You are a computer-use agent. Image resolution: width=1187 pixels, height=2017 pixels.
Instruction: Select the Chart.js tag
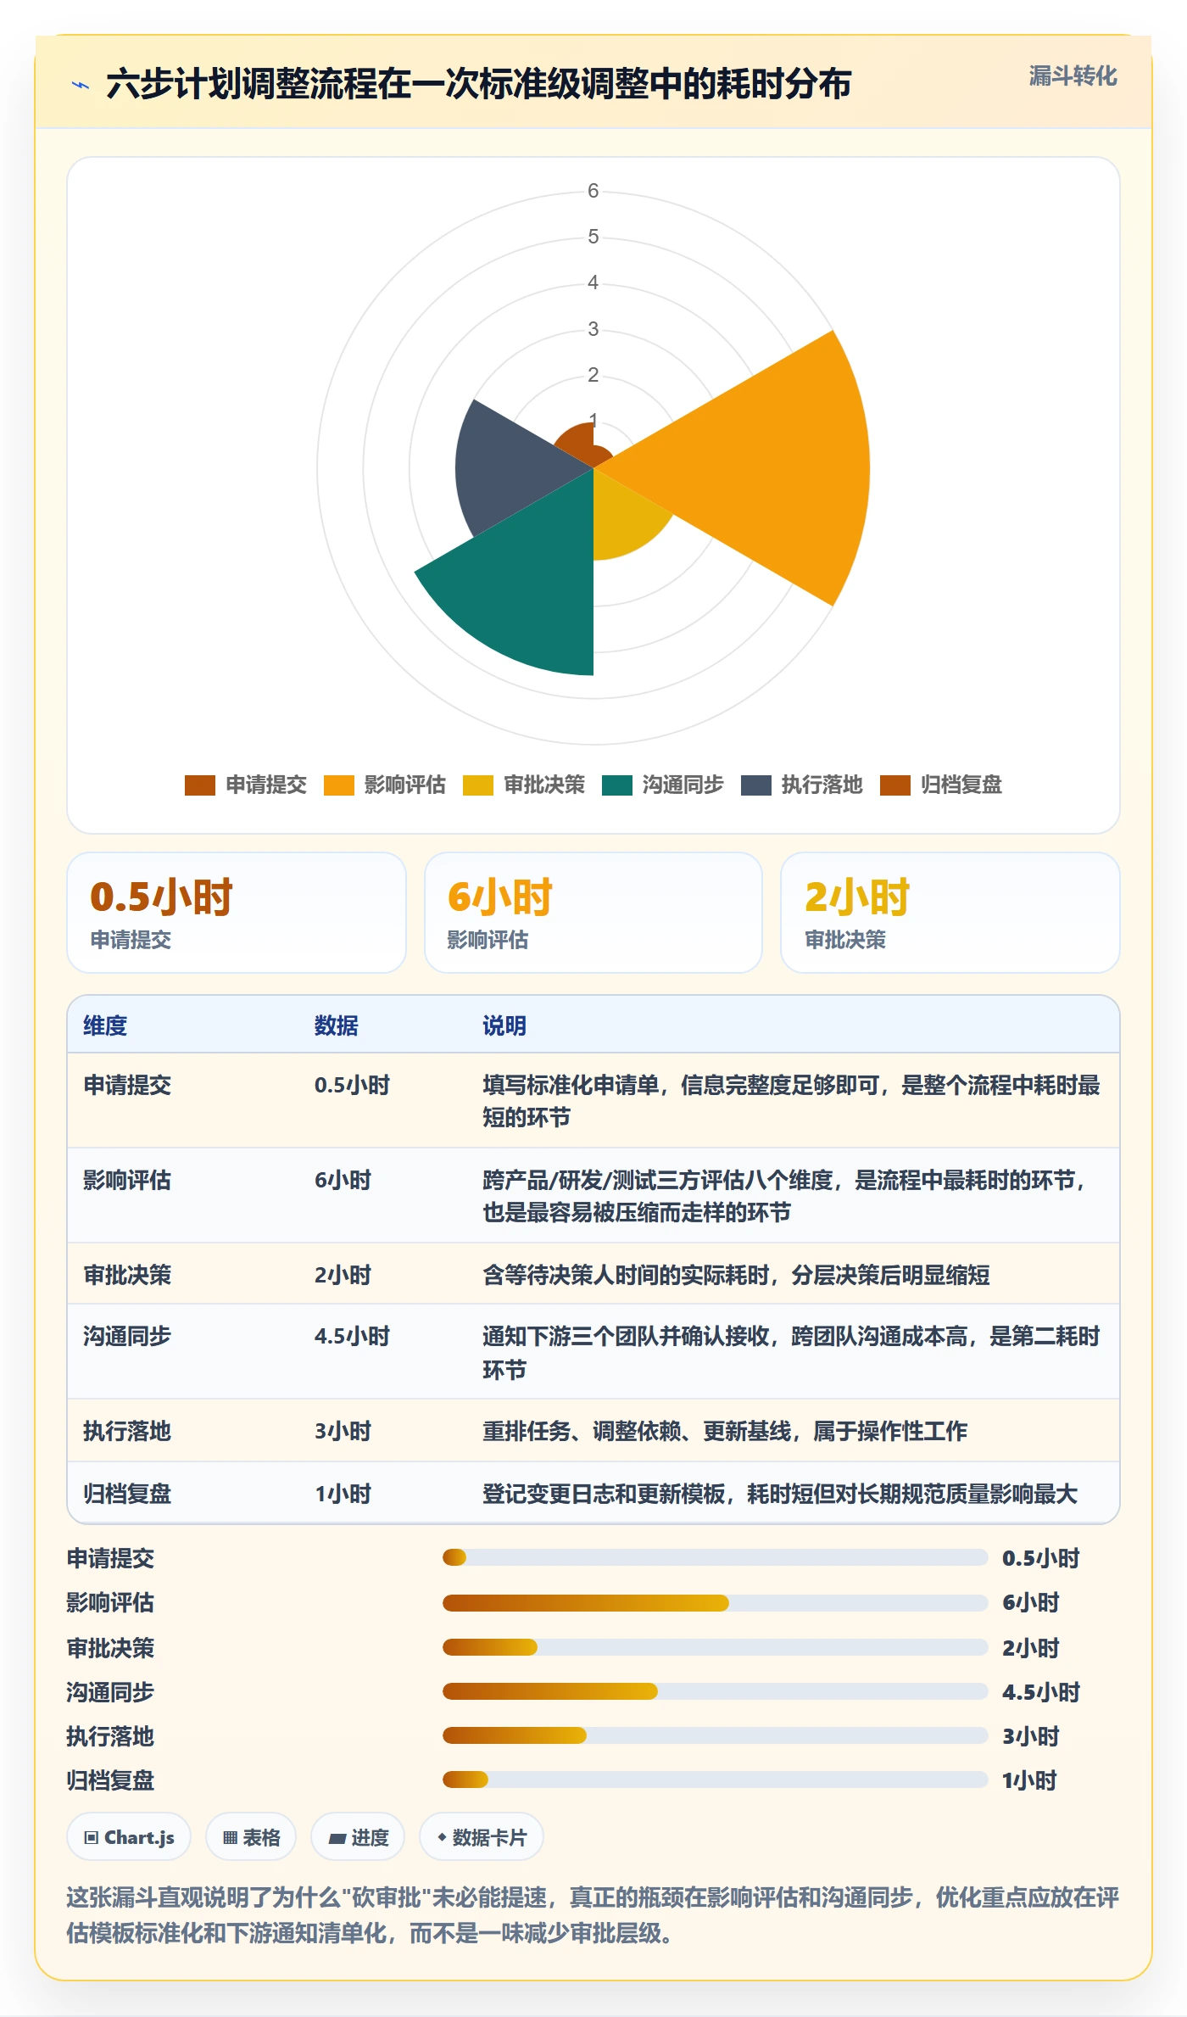coord(129,1837)
